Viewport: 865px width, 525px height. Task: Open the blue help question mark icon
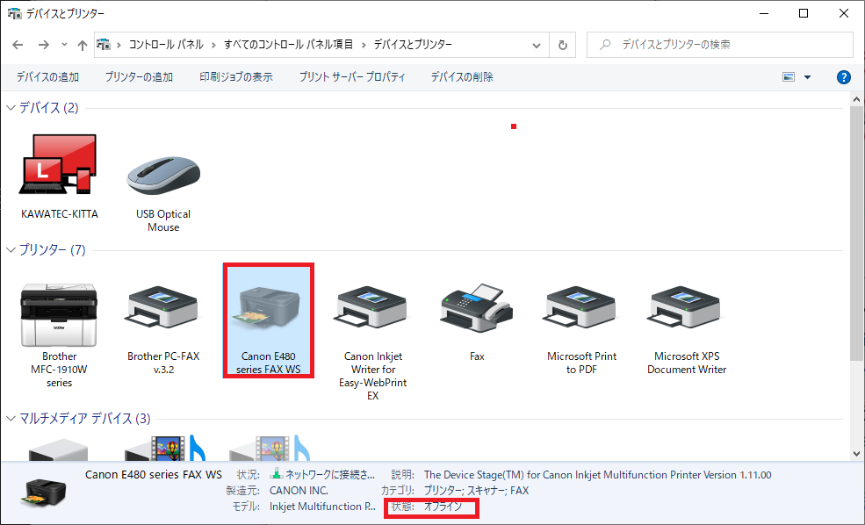(844, 77)
